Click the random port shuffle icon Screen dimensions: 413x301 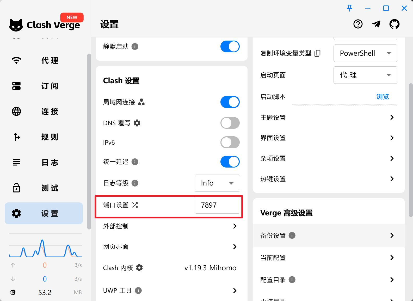[135, 205]
